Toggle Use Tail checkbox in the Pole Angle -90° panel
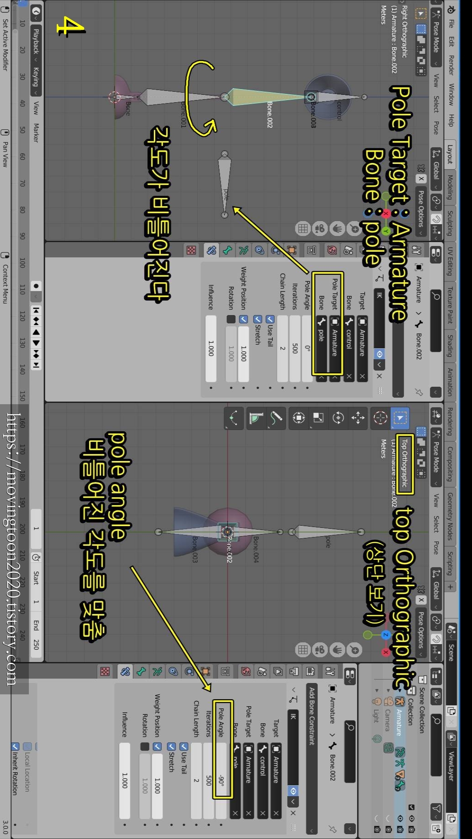 [184, 746]
